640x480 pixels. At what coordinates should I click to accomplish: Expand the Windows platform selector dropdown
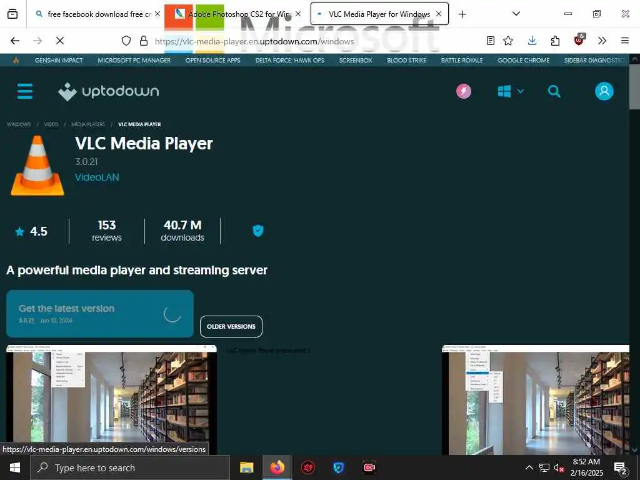click(511, 91)
